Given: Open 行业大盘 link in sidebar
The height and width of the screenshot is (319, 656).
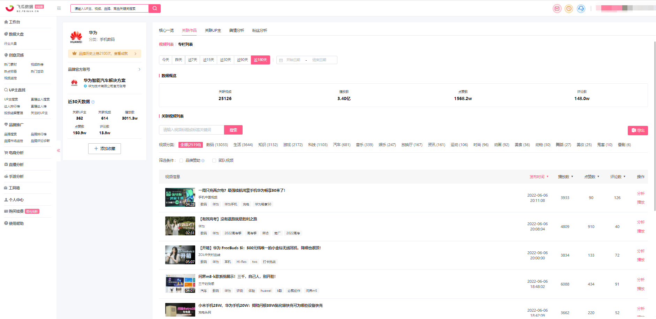Looking at the screenshot, I should (10, 44).
